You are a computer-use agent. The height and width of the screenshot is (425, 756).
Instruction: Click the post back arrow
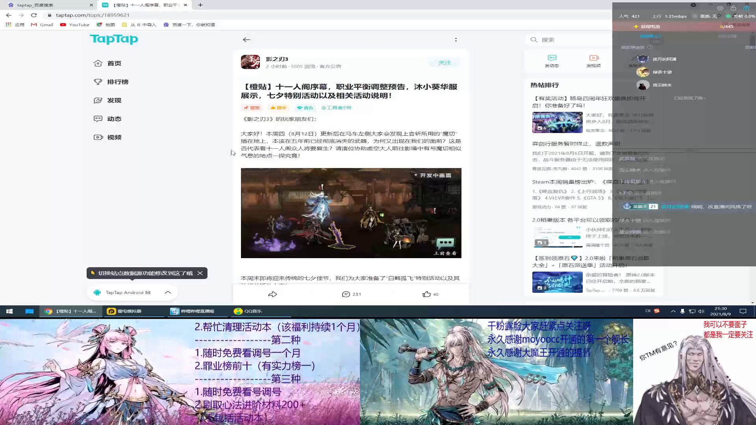click(246, 39)
